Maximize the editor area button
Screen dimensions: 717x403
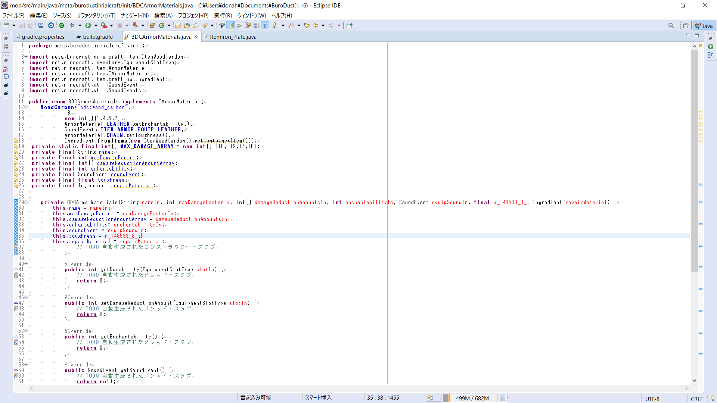click(x=697, y=35)
